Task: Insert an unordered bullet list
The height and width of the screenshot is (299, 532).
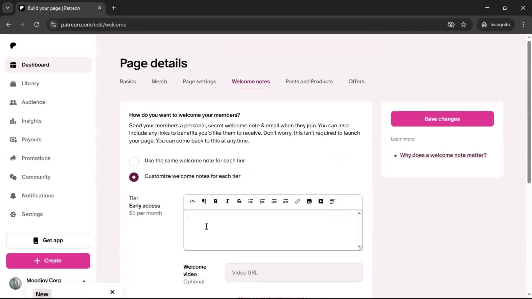Action: (250, 201)
